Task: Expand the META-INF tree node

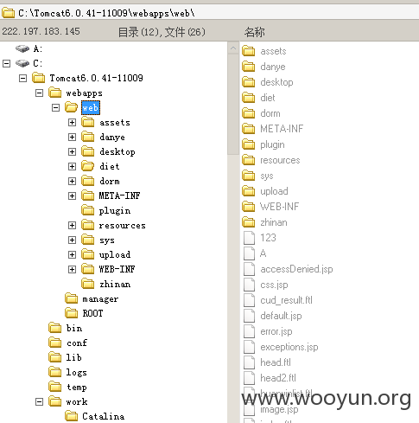Action: [72, 195]
